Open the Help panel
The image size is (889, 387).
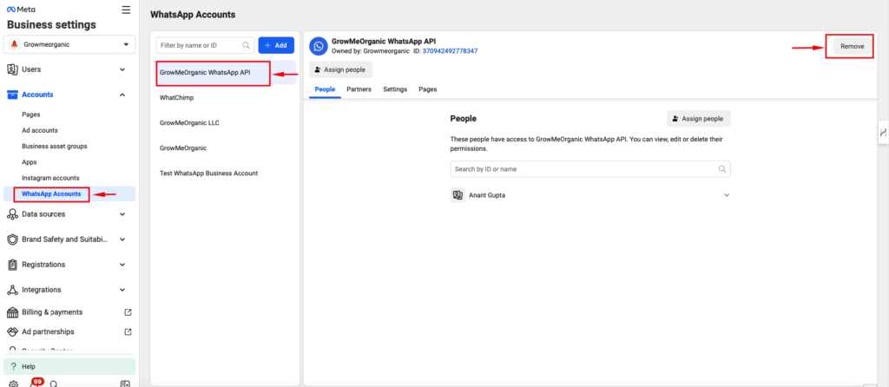(x=69, y=366)
